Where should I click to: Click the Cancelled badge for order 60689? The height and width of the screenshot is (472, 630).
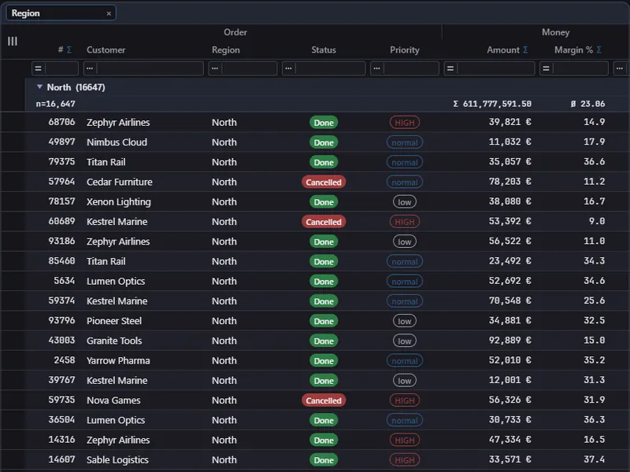324,222
